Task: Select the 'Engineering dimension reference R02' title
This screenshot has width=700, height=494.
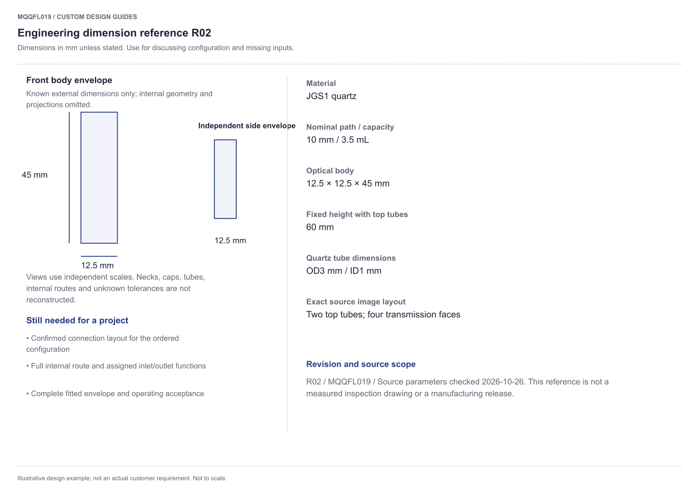Action: (x=114, y=33)
